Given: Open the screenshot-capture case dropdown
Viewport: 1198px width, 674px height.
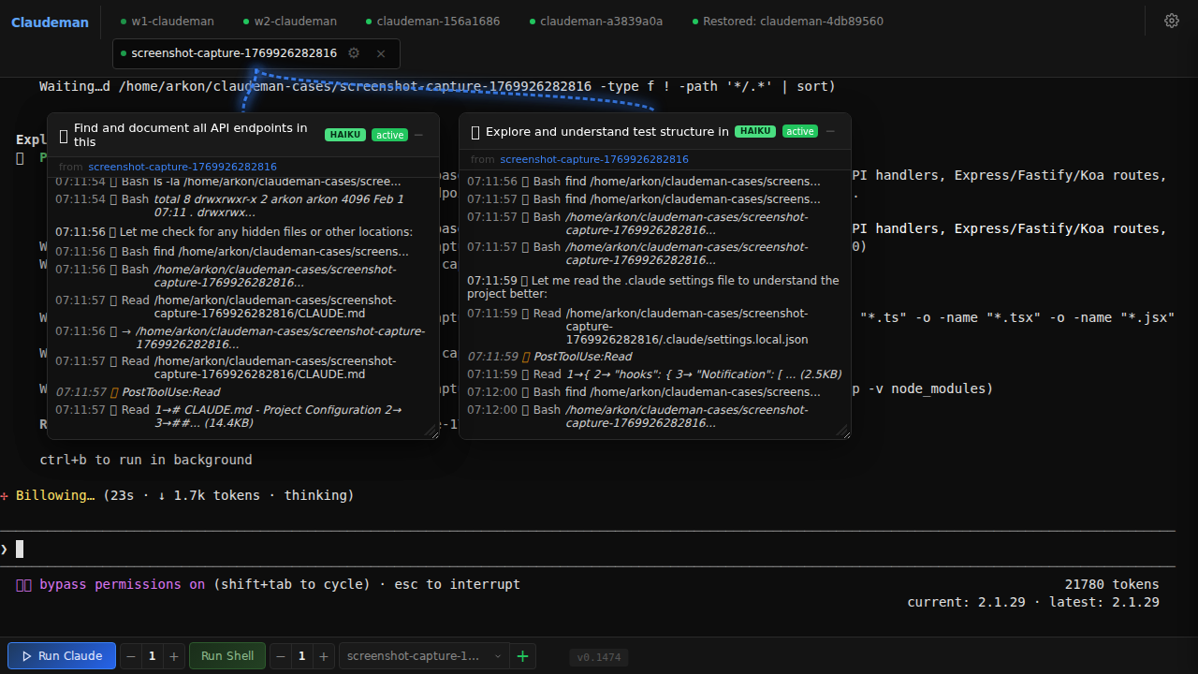Looking at the screenshot, I should coord(424,656).
